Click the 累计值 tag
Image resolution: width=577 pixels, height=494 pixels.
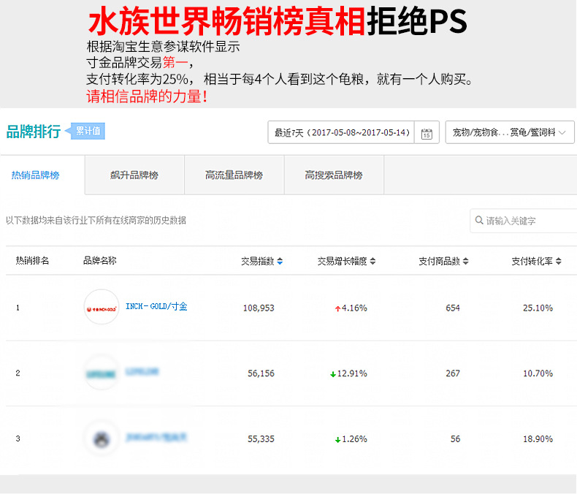tap(88, 131)
